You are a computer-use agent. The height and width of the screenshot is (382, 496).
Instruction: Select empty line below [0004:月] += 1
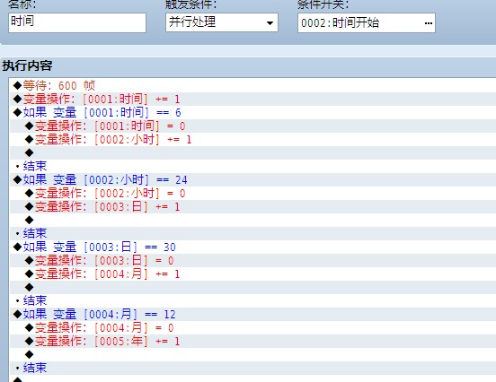click(x=253, y=287)
